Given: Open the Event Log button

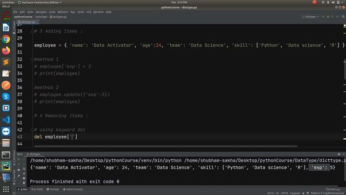Looking at the screenshot, I should (x=333, y=189).
